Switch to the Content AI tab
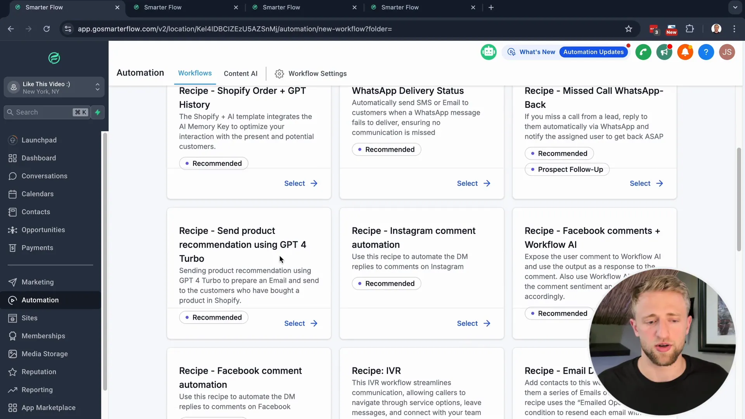745x419 pixels. [x=241, y=74]
